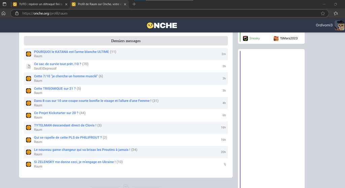The width and height of the screenshot is (345, 188).
Task: Close the Profil de Raum tab
Action: pos(125,4)
